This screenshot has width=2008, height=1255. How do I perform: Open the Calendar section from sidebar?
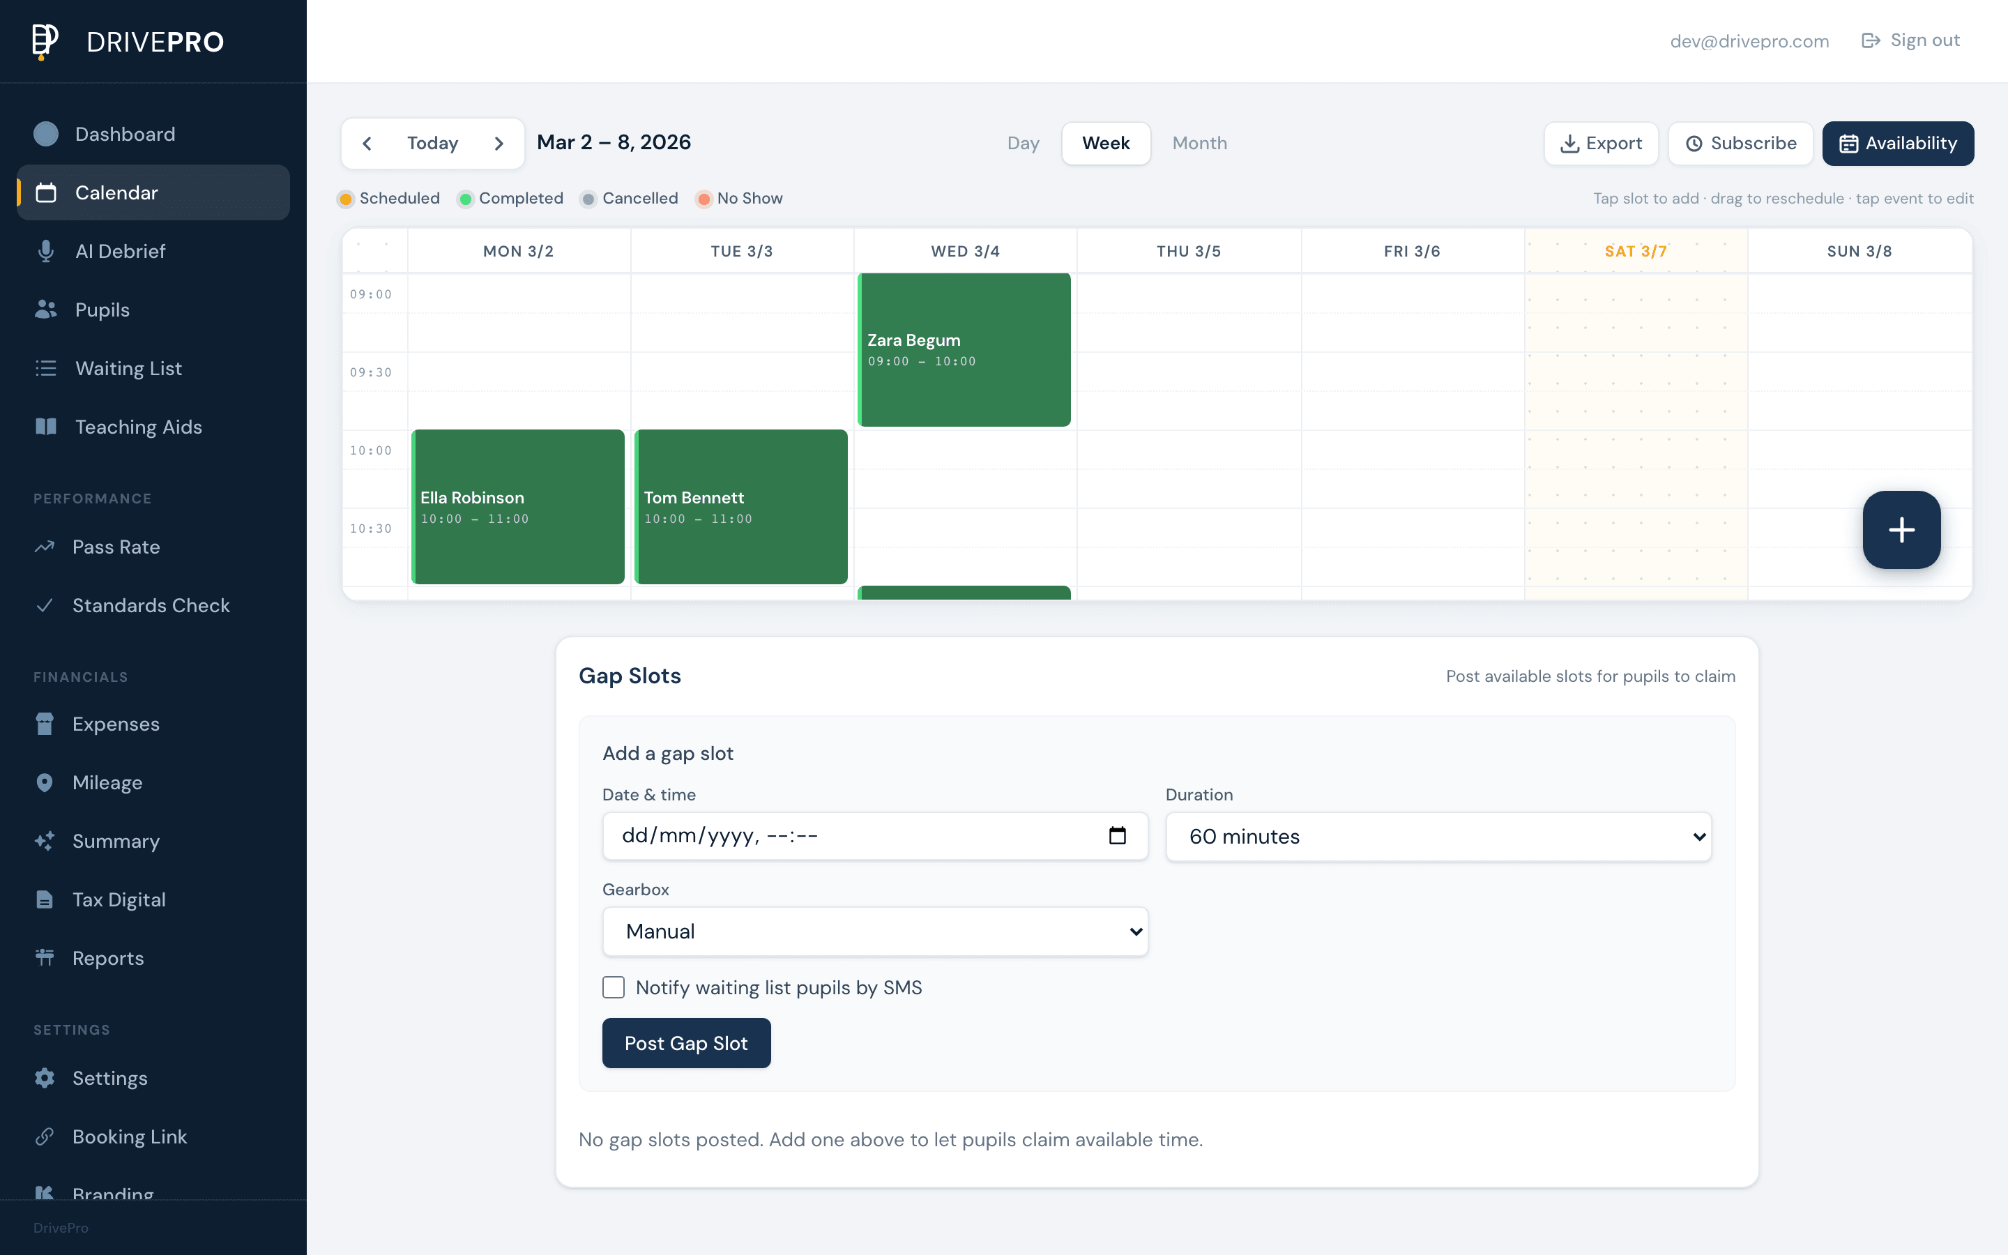pos(116,192)
